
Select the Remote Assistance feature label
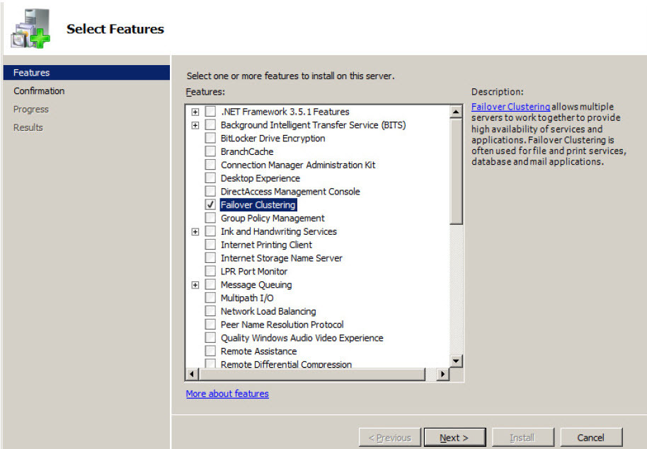pyautogui.click(x=258, y=351)
